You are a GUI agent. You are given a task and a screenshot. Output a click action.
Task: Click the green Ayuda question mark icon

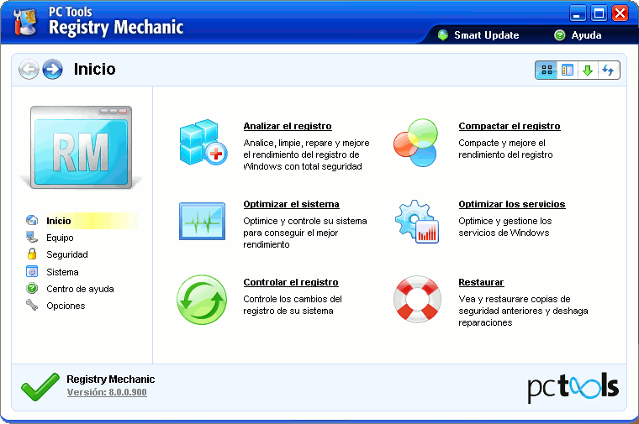tap(560, 35)
